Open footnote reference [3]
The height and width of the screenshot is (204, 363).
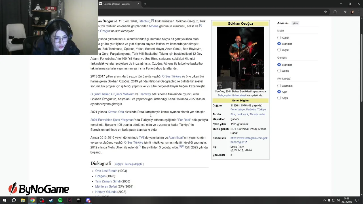pos(140,146)
